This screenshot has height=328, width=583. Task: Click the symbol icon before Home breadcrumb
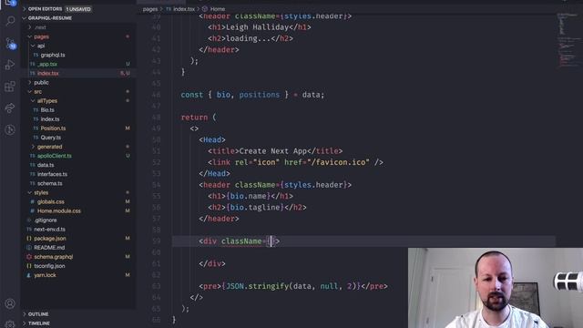pyautogui.click(x=204, y=9)
